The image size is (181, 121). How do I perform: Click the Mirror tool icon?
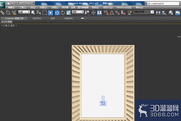tap(158, 12)
